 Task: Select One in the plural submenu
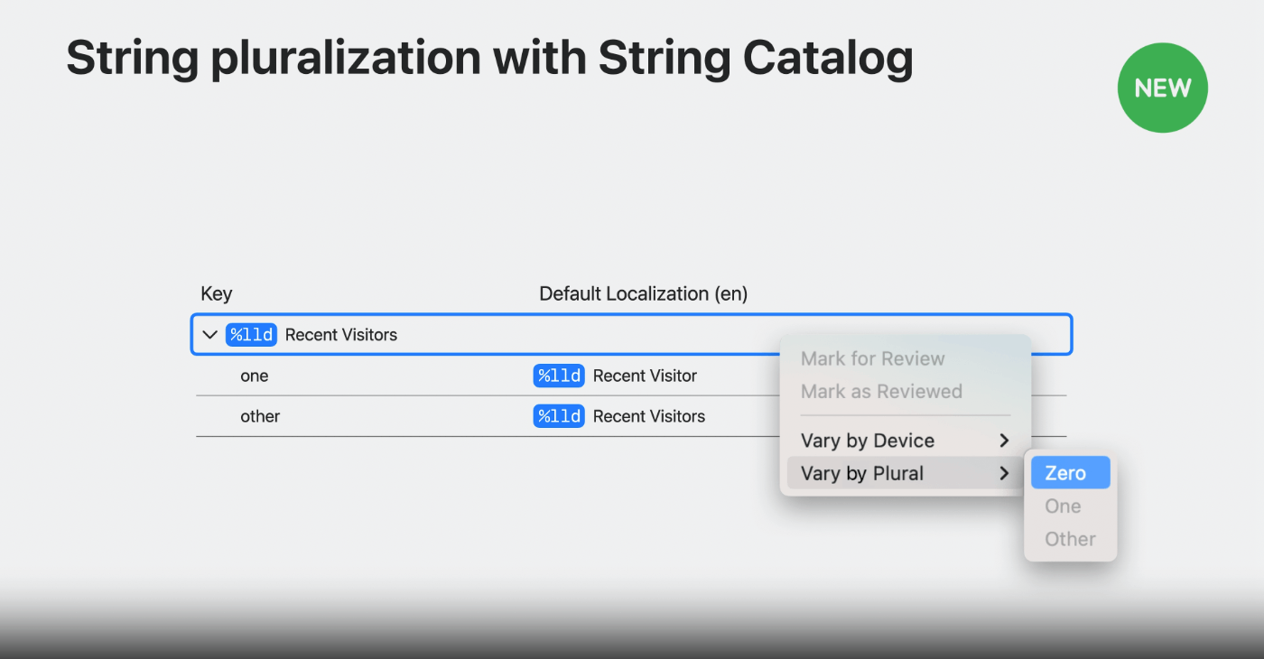pyautogui.click(x=1071, y=506)
